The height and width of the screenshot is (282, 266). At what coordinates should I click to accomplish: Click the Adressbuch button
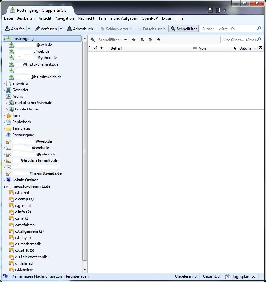coord(80,29)
